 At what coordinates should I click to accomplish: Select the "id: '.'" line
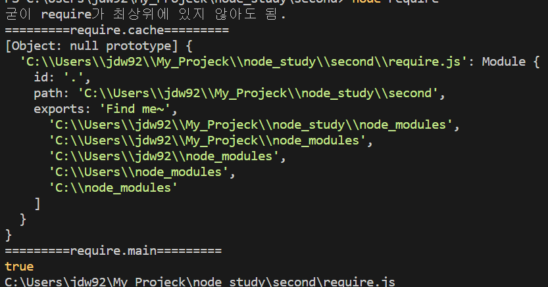pos(62,77)
